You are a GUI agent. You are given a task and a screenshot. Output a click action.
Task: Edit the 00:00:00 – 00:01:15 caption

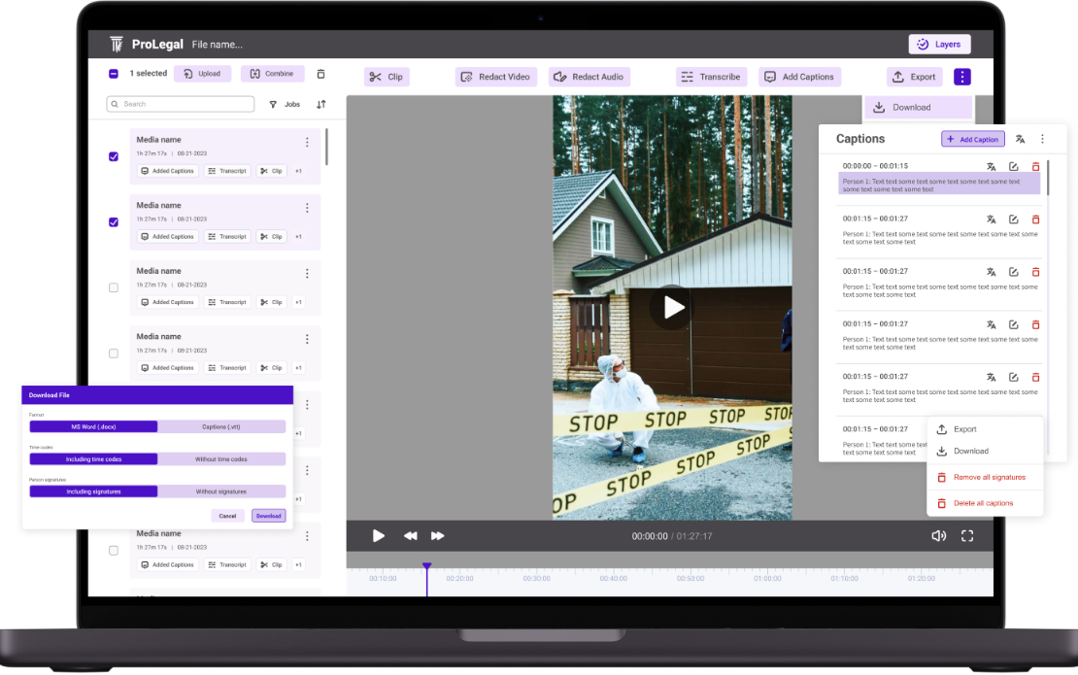(x=1013, y=166)
